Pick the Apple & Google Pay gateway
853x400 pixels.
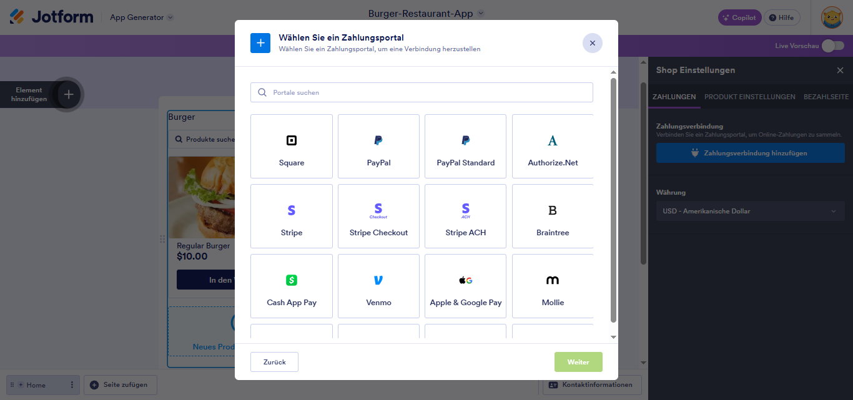point(465,286)
